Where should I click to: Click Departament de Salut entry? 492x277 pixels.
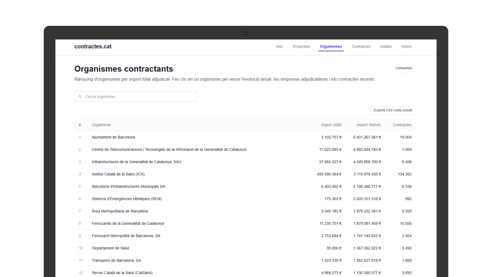tap(110, 248)
